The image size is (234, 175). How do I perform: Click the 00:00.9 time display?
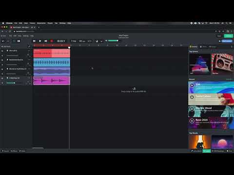[x=61, y=41]
